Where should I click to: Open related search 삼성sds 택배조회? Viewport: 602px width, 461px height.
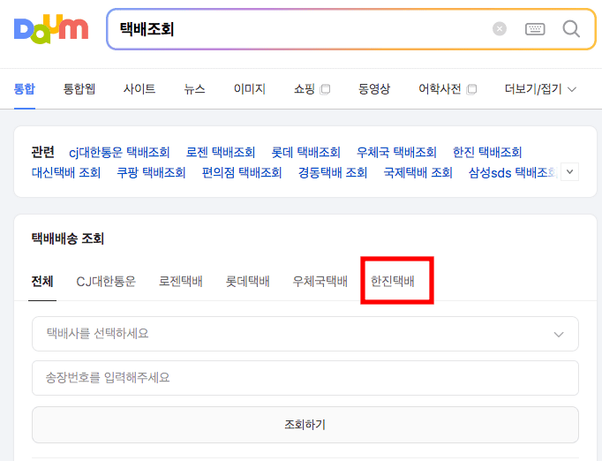point(514,172)
